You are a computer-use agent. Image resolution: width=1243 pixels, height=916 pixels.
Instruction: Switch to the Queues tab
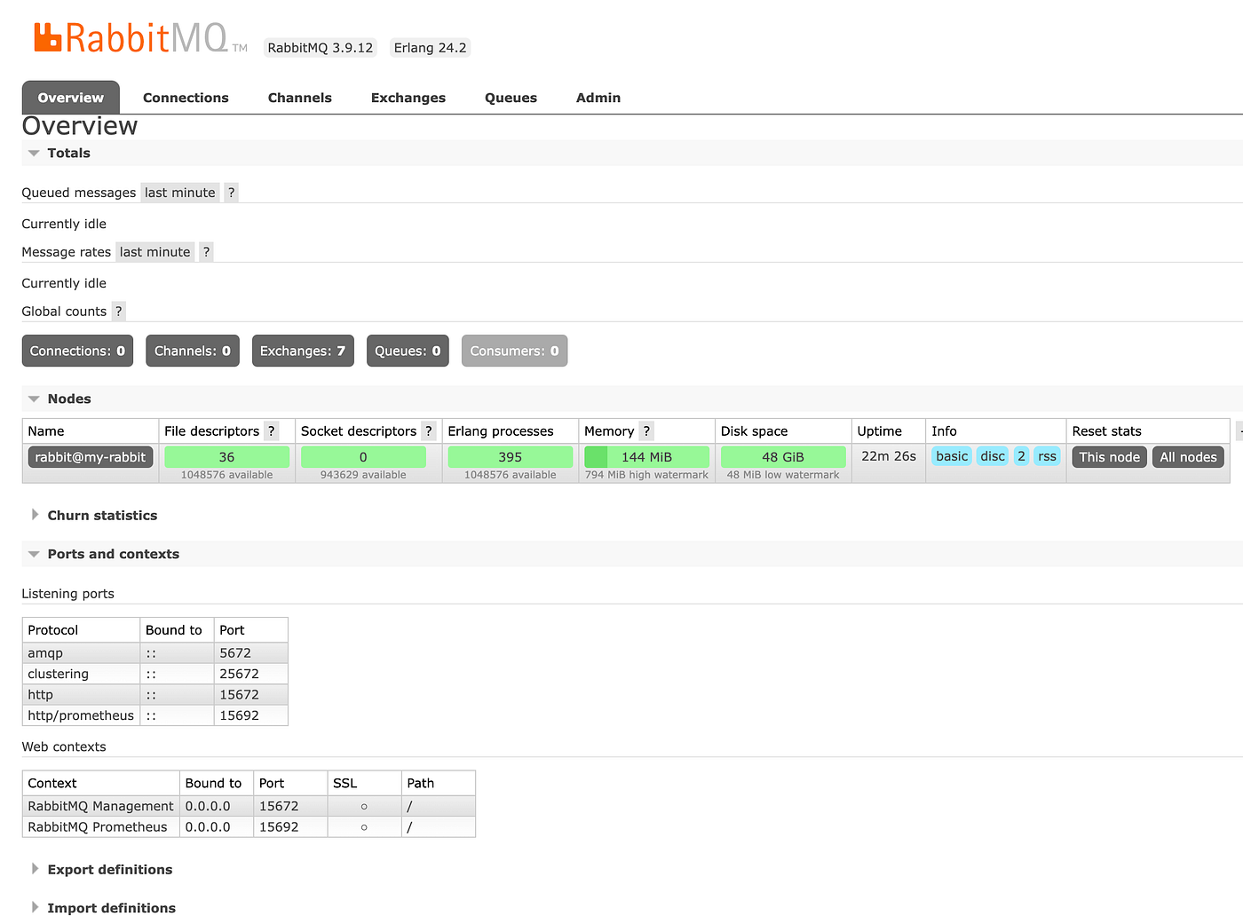[x=511, y=98]
